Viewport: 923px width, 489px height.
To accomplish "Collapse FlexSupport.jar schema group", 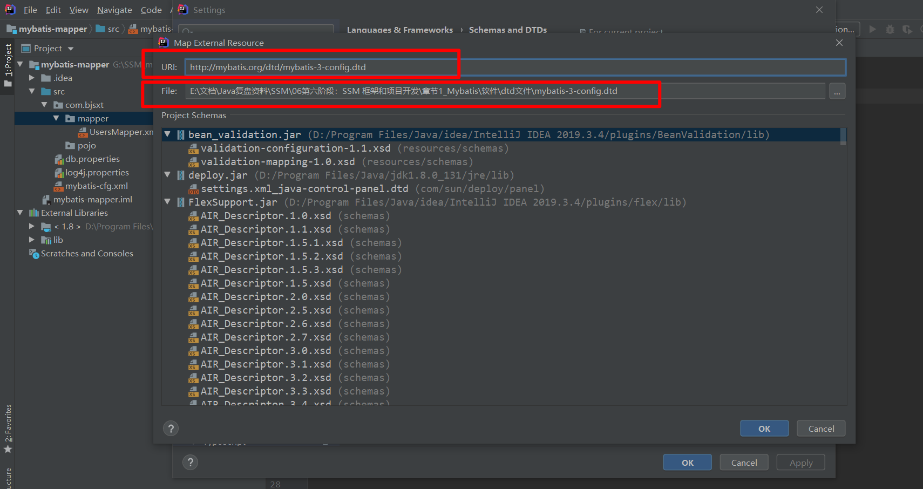I will 167,202.
